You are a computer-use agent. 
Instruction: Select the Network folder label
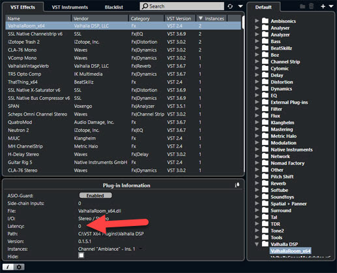(x=280, y=156)
